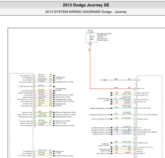This screenshot has height=158, width=165.
Task: Click the 'D65 YEL' wire label
Action: [123, 150]
